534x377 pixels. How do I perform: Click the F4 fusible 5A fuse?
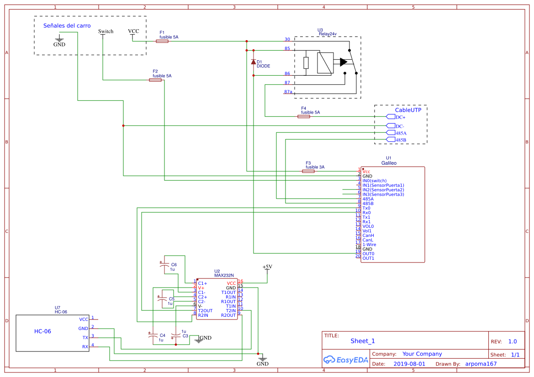pos(304,116)
